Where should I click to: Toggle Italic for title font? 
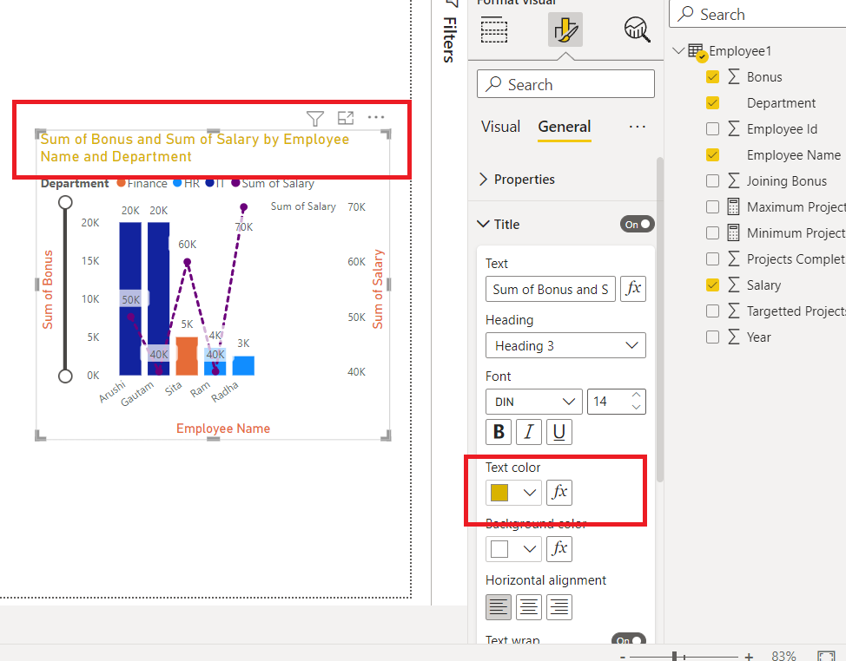coord(529,431)
